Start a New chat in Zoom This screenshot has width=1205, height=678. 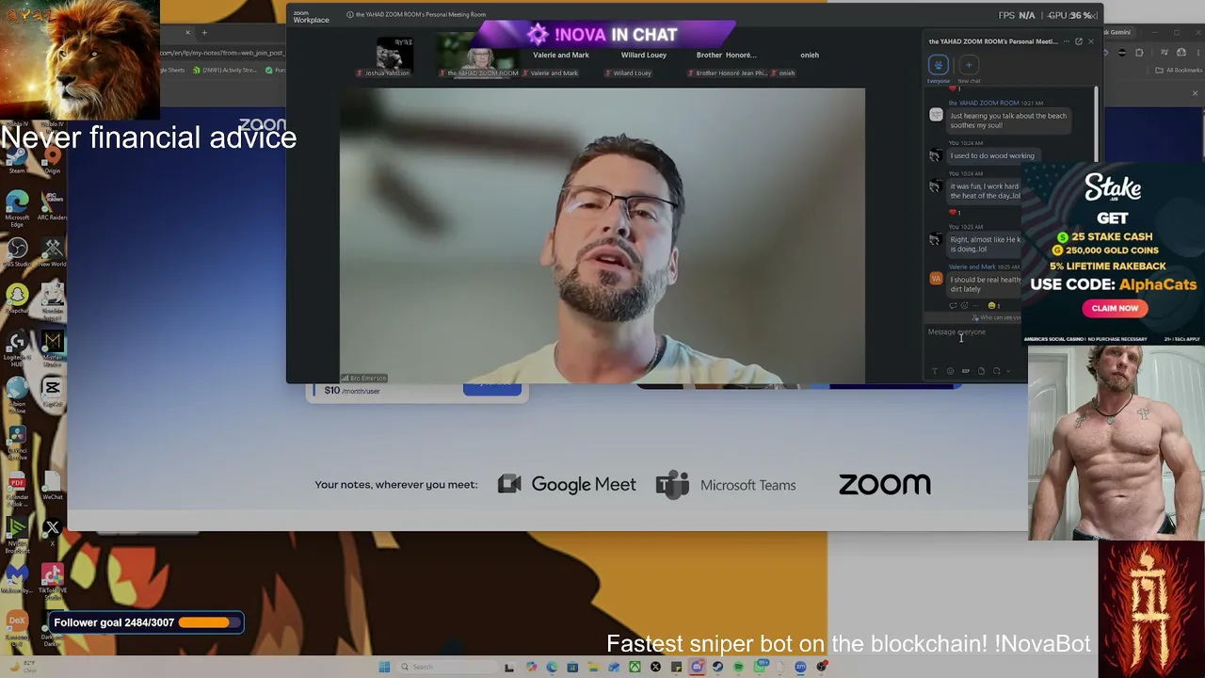969,67
